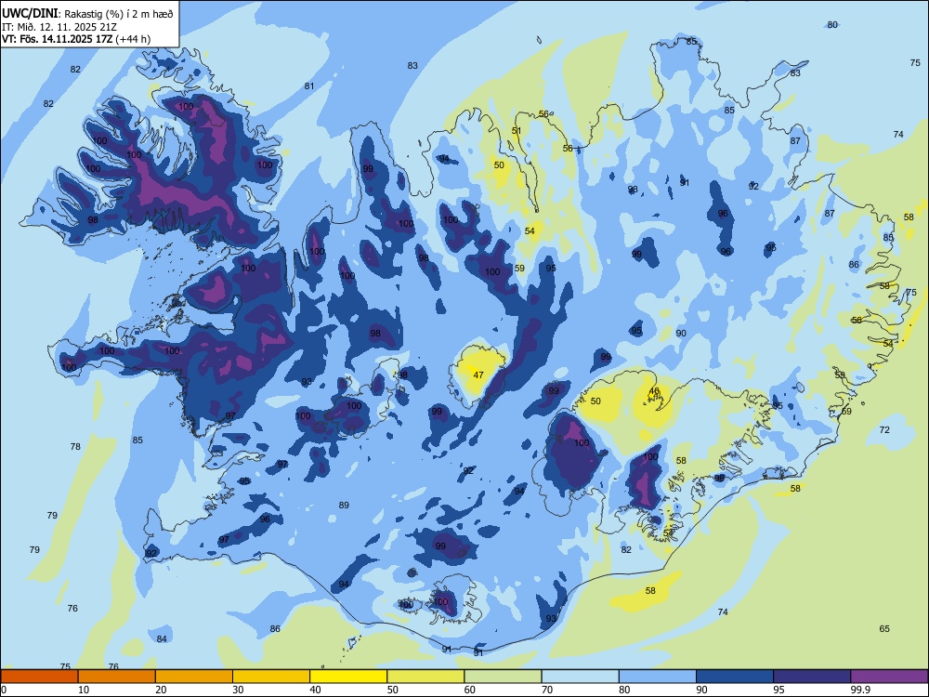929x697 pixels.
Task: Click the '99.9' tick label on the legend
Action: (859, 690)
